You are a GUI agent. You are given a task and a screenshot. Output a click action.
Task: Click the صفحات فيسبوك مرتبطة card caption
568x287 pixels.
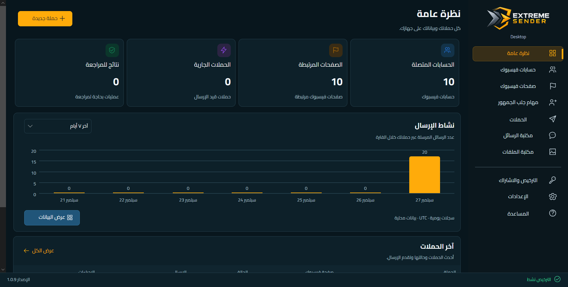coord(319,97)
